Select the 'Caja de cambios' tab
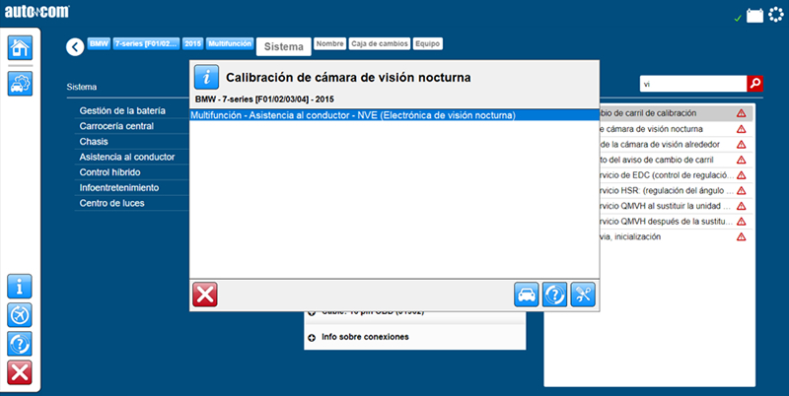This screenshot has height=396, width=789. 380,43
